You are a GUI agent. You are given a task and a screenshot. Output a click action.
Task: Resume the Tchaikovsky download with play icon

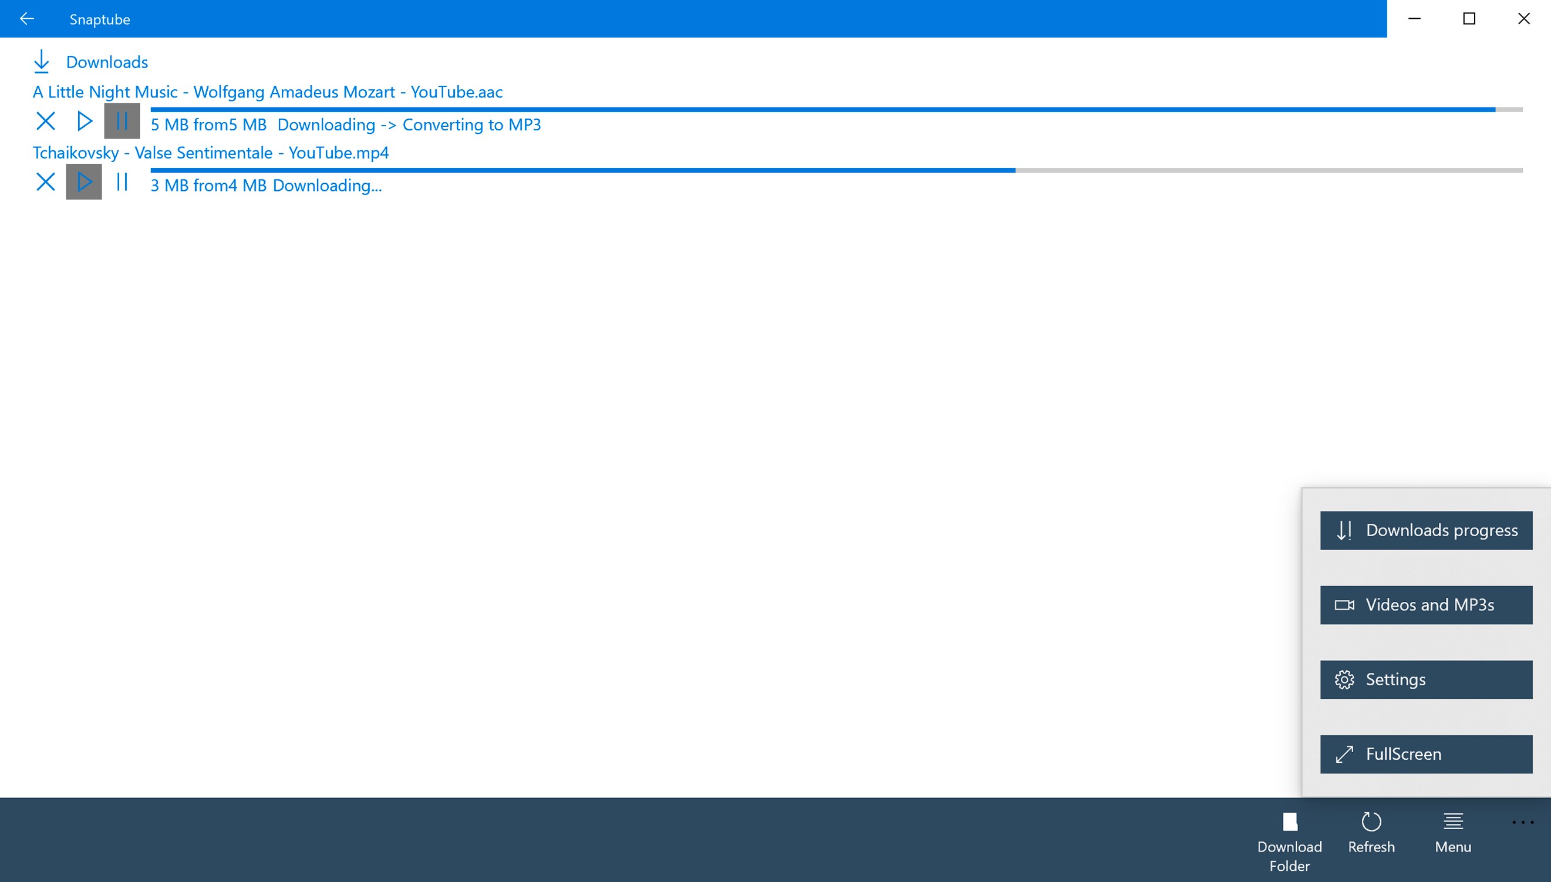(x=84, y=181)
